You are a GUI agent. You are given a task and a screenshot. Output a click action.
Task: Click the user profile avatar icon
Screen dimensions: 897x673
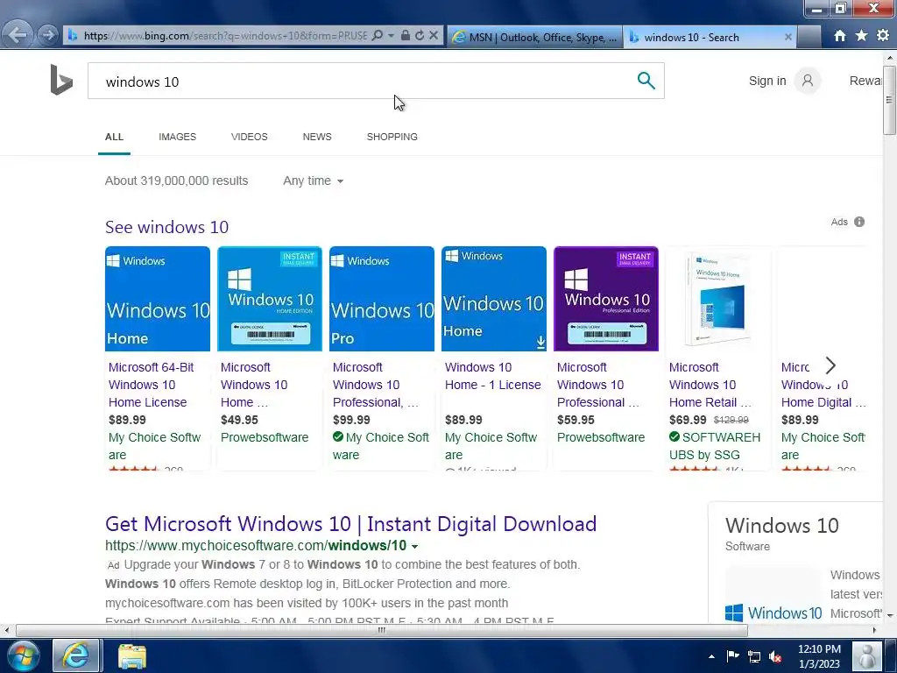pyautogui.click(x=807, y=81)
